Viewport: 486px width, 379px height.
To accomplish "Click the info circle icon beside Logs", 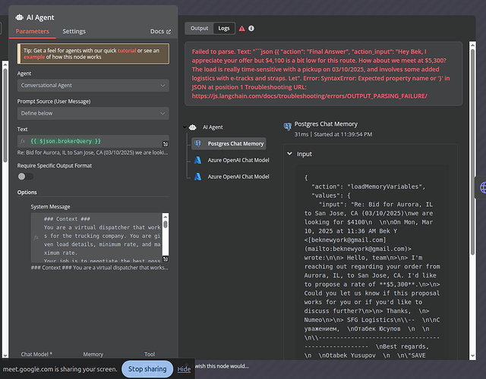I will tap(252, 29).
